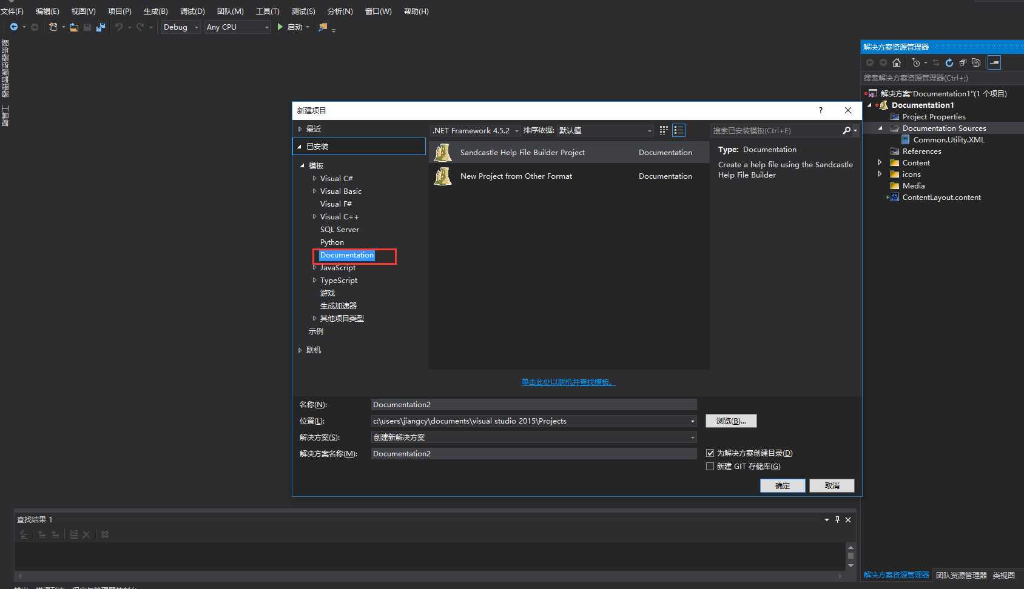Close the Find Results 1 panel
The height and width of the screenshot is (589, 1024).
coord(848,519)
